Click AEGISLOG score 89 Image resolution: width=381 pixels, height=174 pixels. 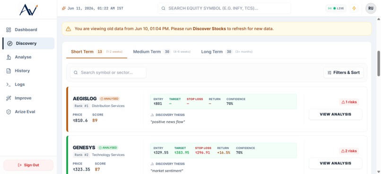pyautogui.click(x=95, y=120)
